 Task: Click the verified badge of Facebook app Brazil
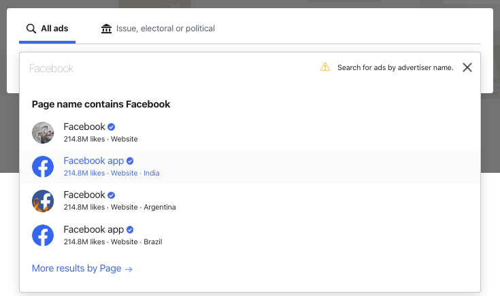(x=130, y=230)
